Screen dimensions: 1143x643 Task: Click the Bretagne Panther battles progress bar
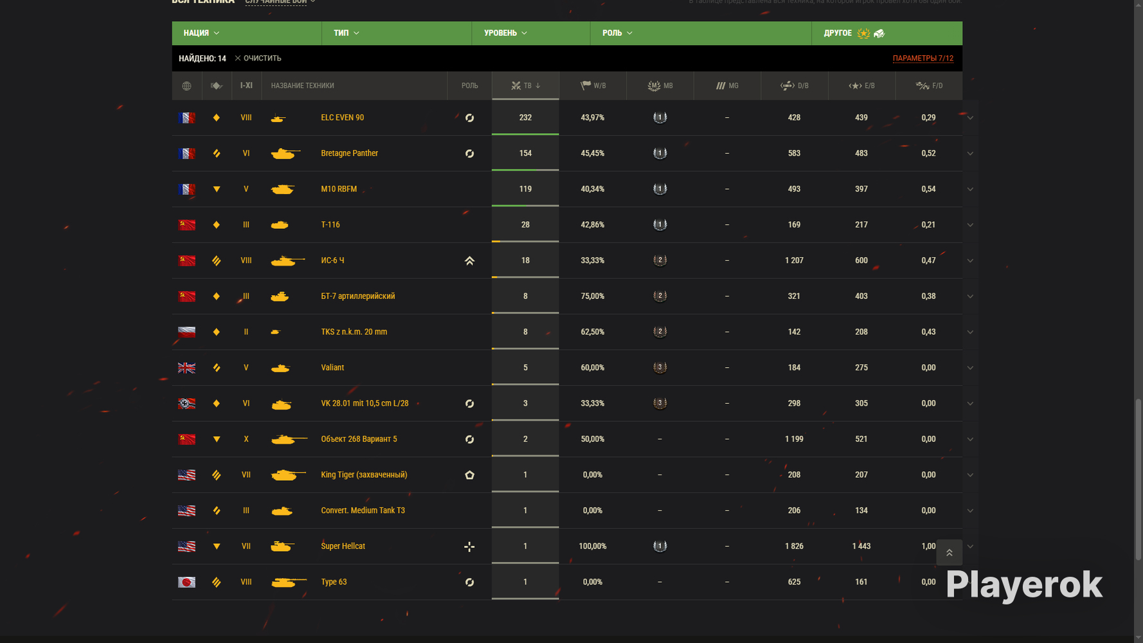(525, 170)
